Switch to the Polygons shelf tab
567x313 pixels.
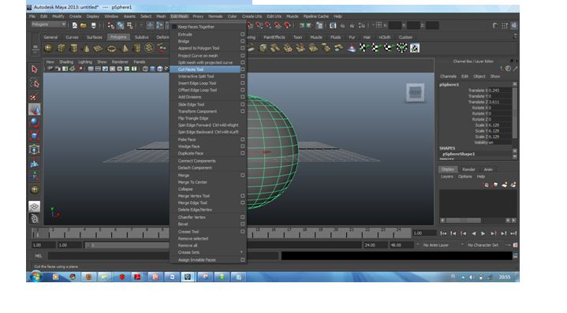click(118, 37)
